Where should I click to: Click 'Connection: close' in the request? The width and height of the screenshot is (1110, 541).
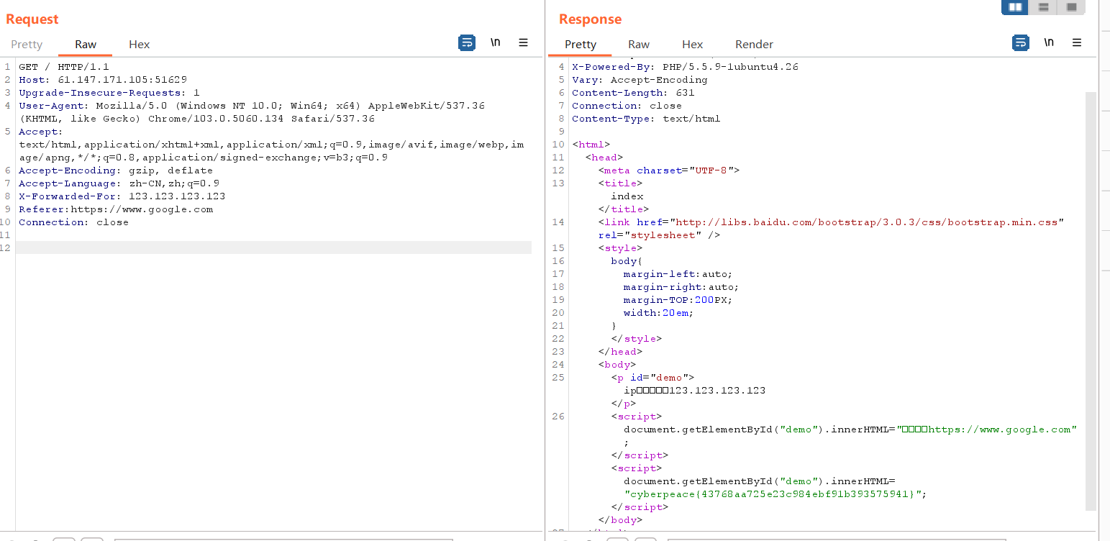(73, 222)
